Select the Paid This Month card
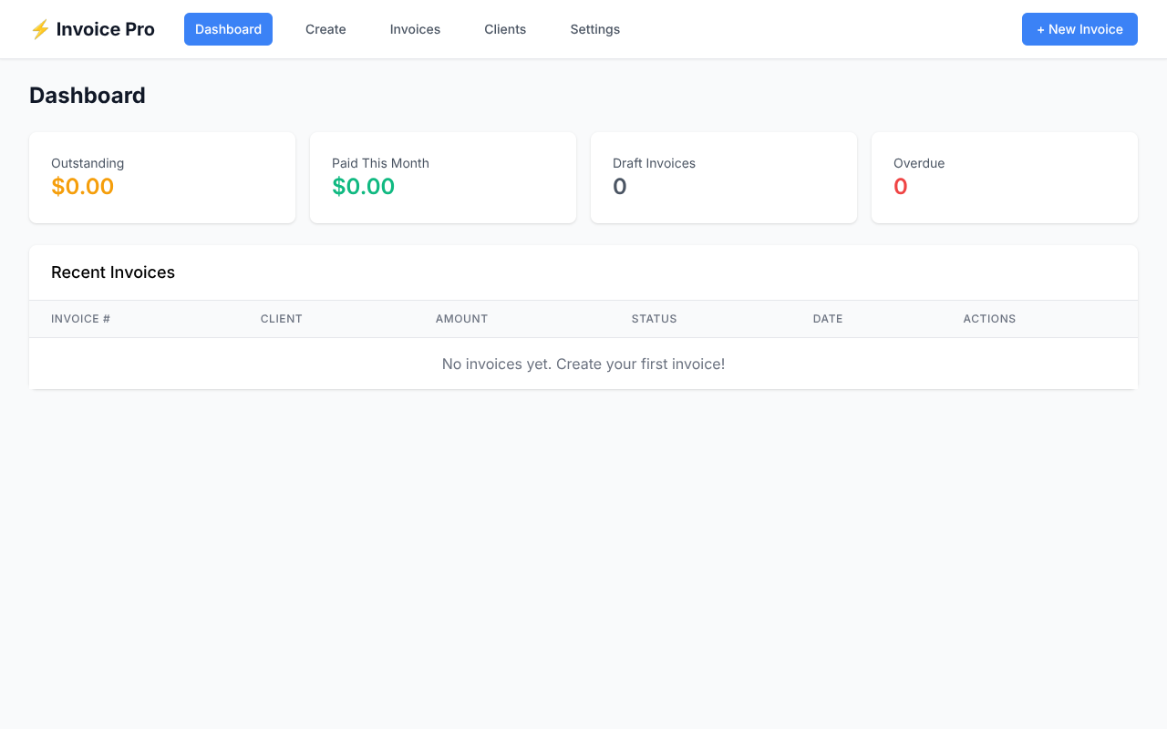The height and width of the screenshot is (729, 1167). click(443, 177)
